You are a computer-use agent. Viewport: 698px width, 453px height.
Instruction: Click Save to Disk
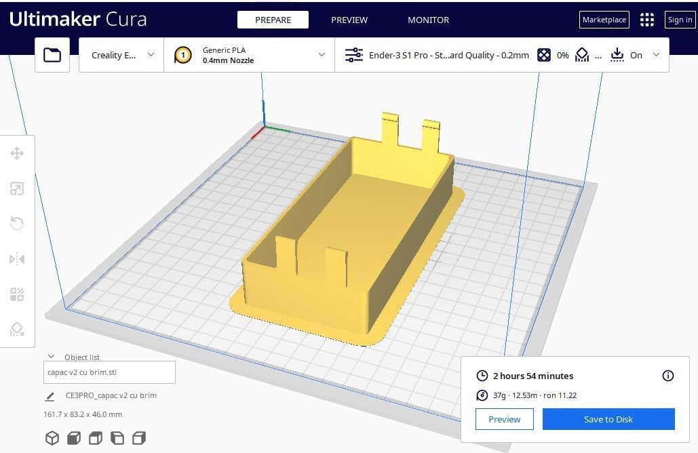tap(608, 419)
